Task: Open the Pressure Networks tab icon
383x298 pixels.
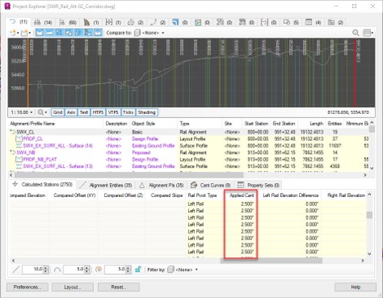Action: [x=246, y=23]
